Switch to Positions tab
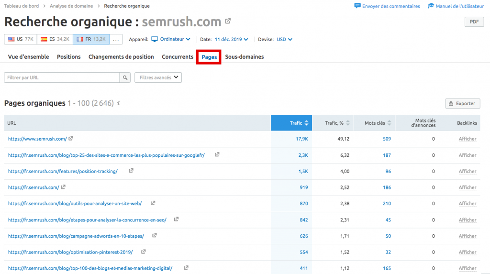 click(x=69, y=57)
